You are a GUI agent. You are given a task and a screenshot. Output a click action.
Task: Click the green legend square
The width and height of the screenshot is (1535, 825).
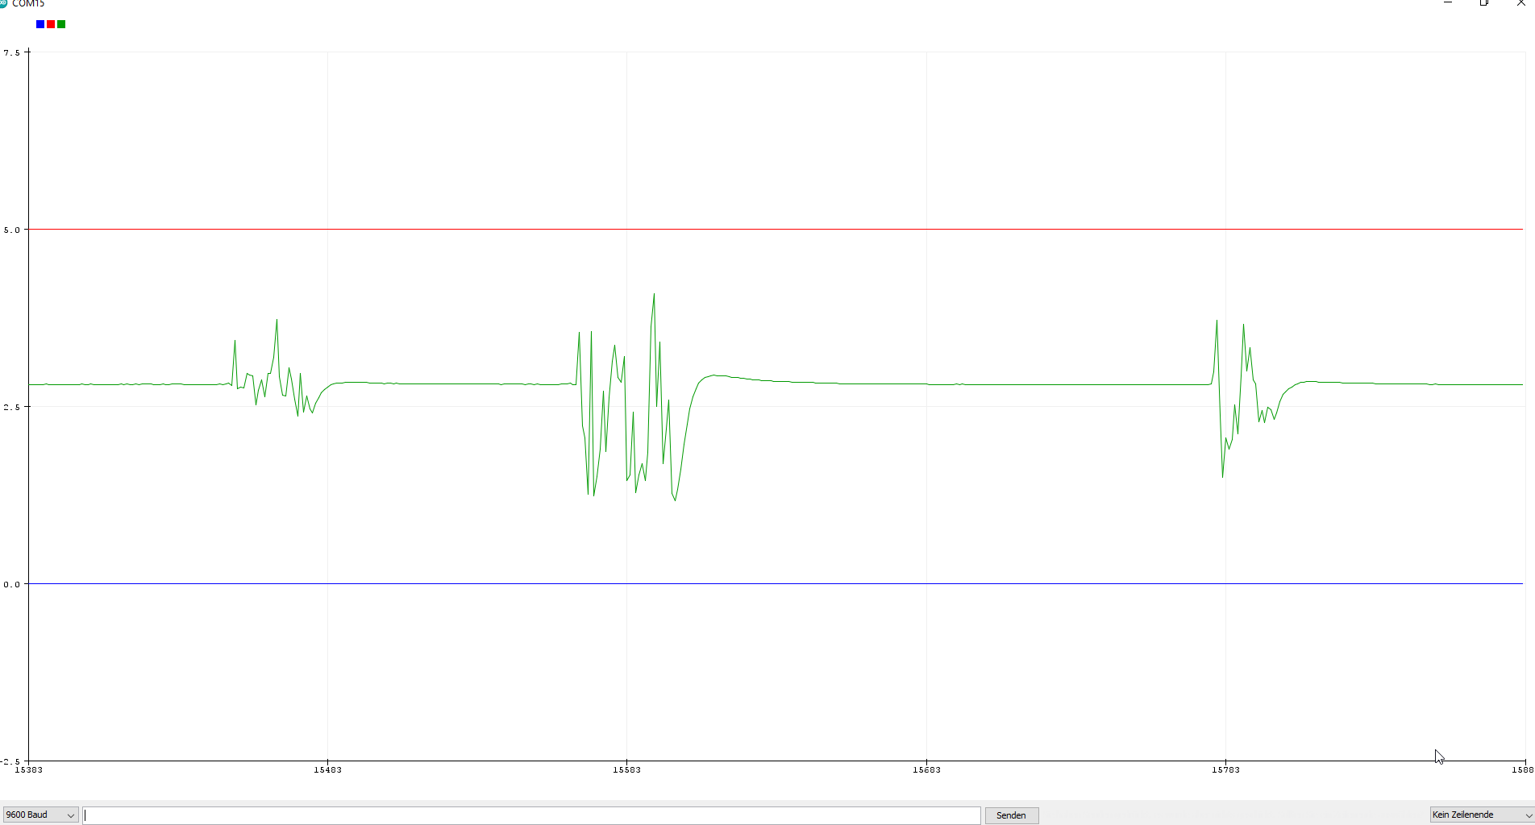coord(61,24)
